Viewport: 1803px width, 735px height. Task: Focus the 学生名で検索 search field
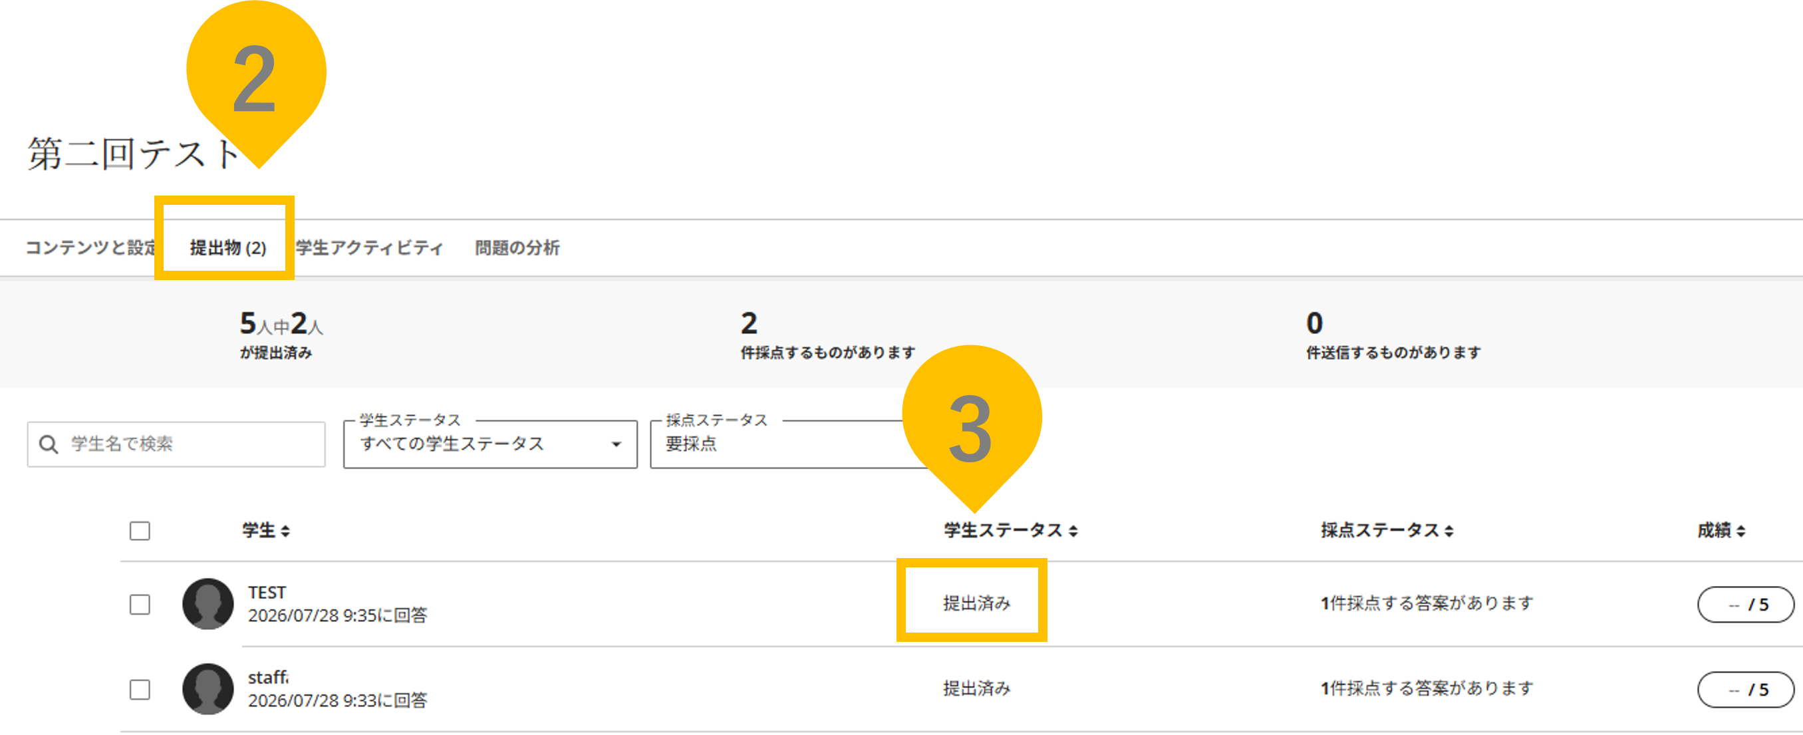click(x=176, y=444)
